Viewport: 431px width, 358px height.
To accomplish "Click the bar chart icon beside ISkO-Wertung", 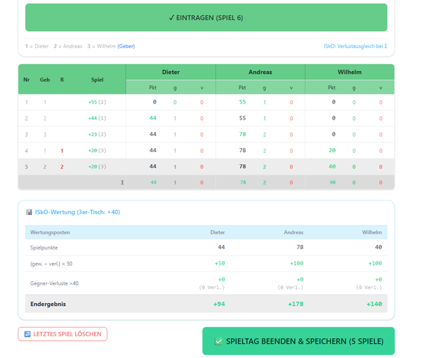I will [29, 212].
